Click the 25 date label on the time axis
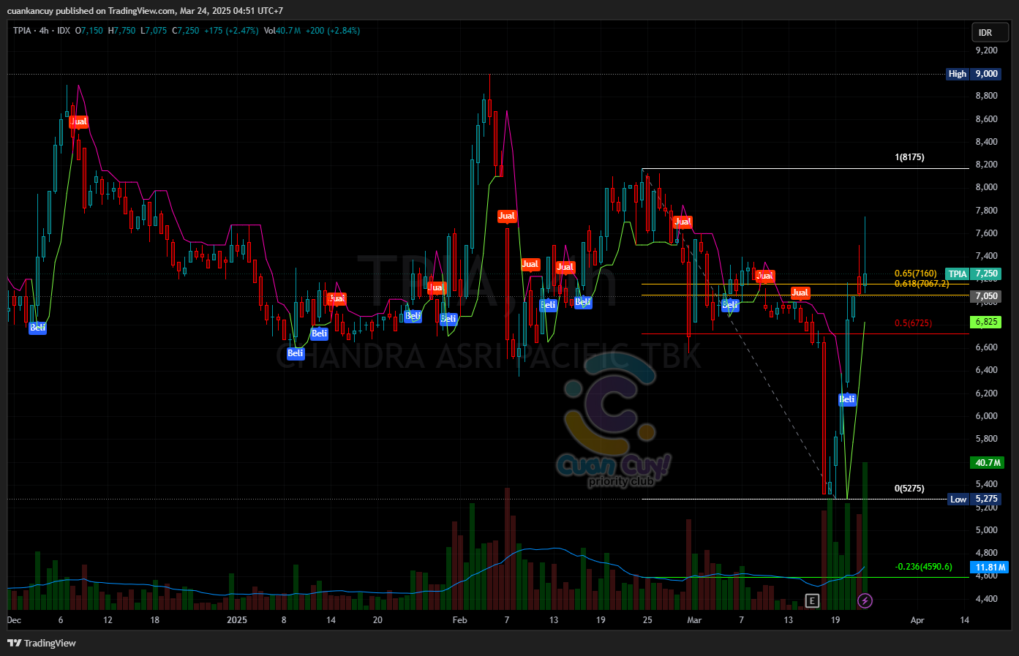1019x656 pixels. pyautogui.click(x=647, y=620)
